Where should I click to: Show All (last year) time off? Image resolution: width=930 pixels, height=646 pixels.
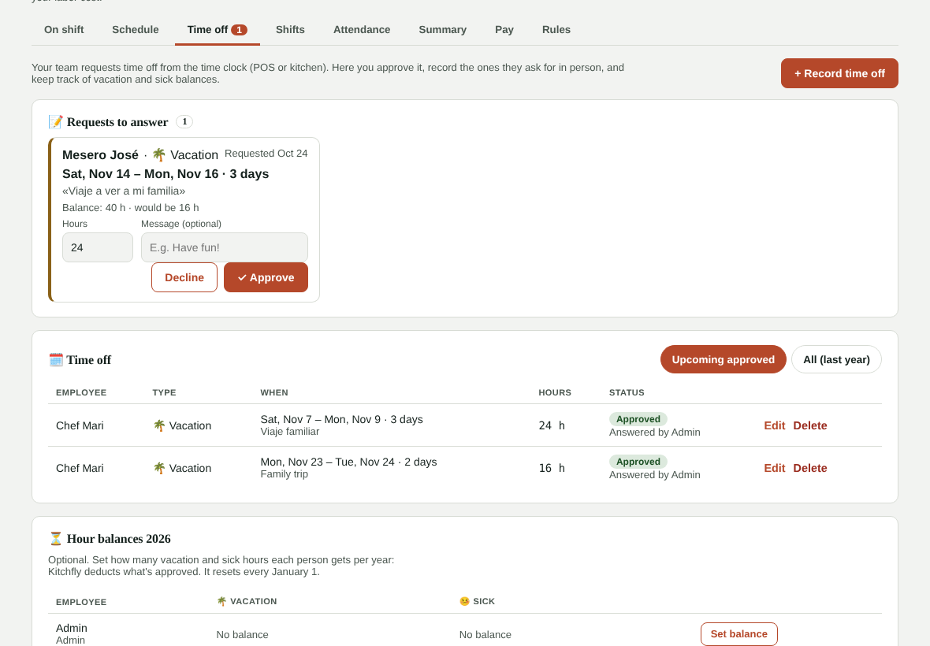pyautogui.click(x=836, y=359)
